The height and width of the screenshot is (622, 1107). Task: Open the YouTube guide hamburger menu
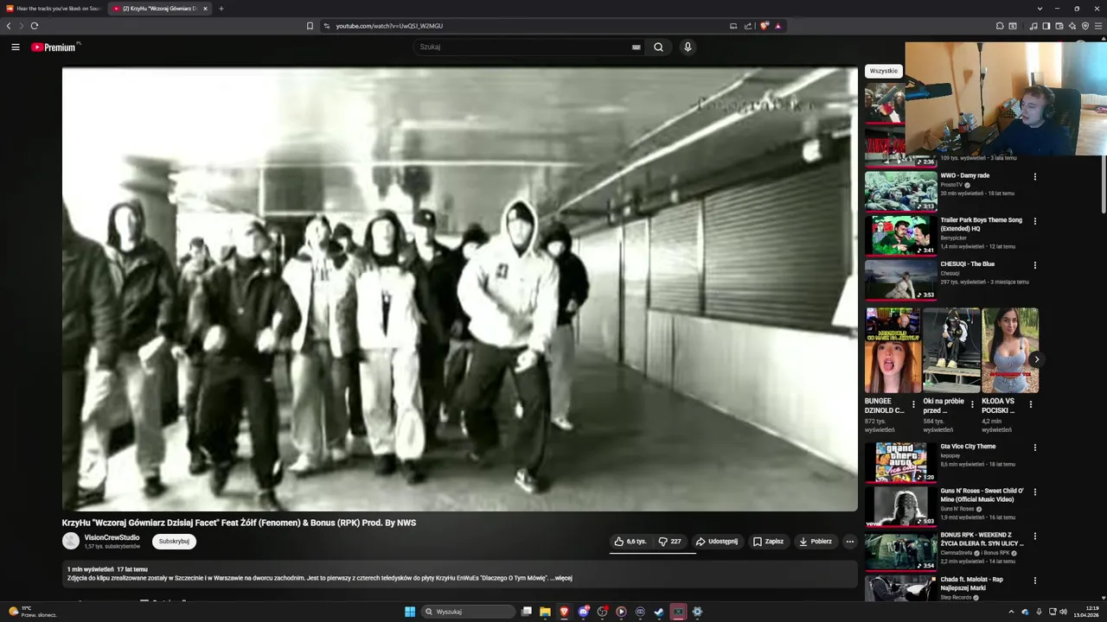pos(16,48)
